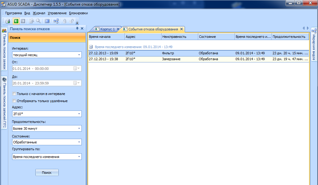Select the Замерзание event row

tap(171, 59)
